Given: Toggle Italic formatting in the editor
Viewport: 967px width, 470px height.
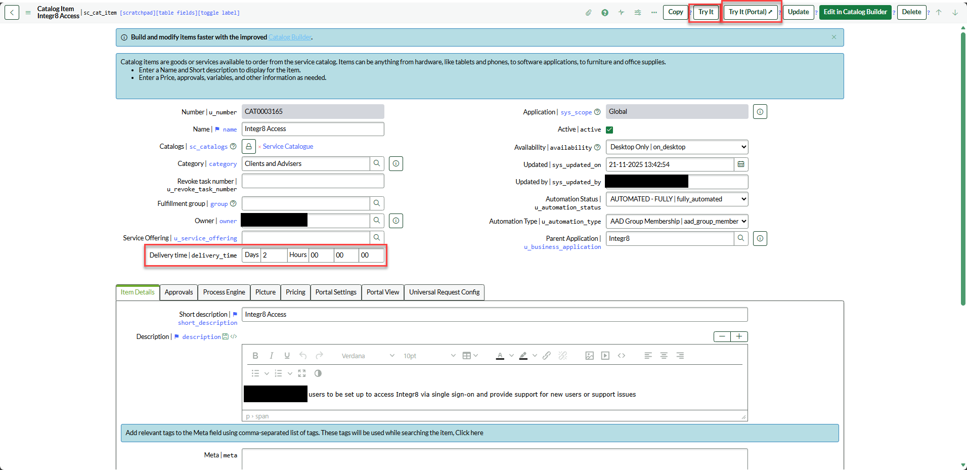Looking at the screenshot, I should (x=271, y=356).
